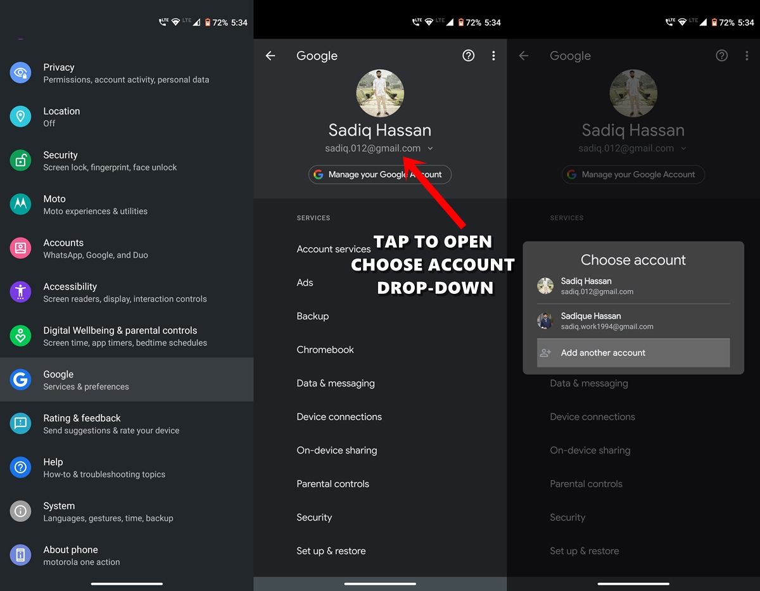
Task: Choose Sadiq Hassan account in dialog
Action: point(633,286)
